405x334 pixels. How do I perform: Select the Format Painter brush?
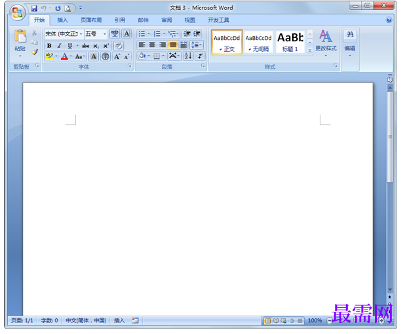(35, 52)
